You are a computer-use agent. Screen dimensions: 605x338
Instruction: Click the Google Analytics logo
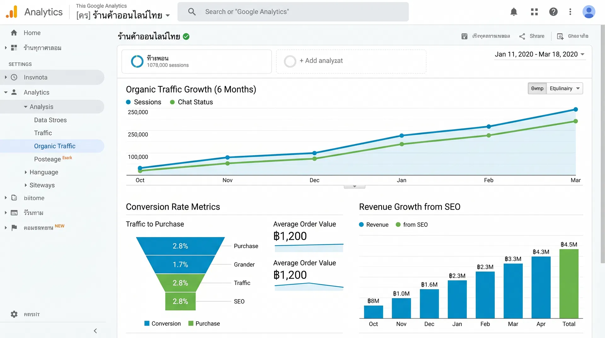click(x=11, y=12)
